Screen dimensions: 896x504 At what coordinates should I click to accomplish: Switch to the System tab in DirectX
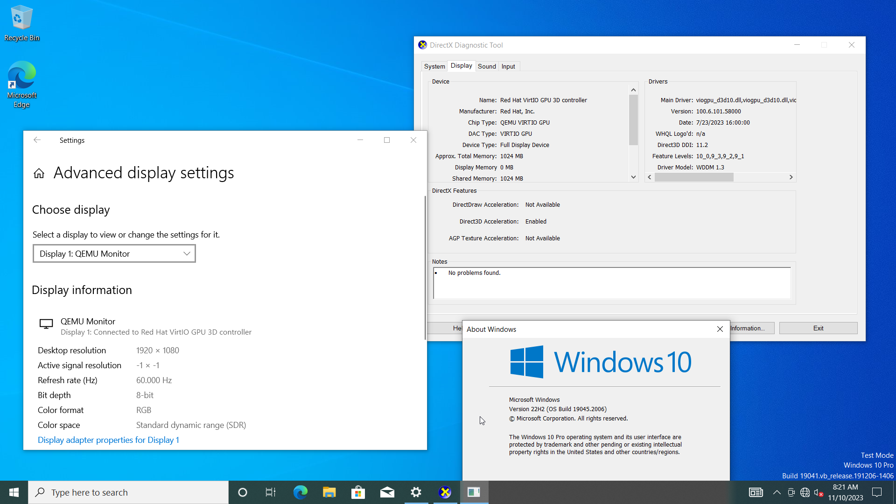tap(434, 66)
